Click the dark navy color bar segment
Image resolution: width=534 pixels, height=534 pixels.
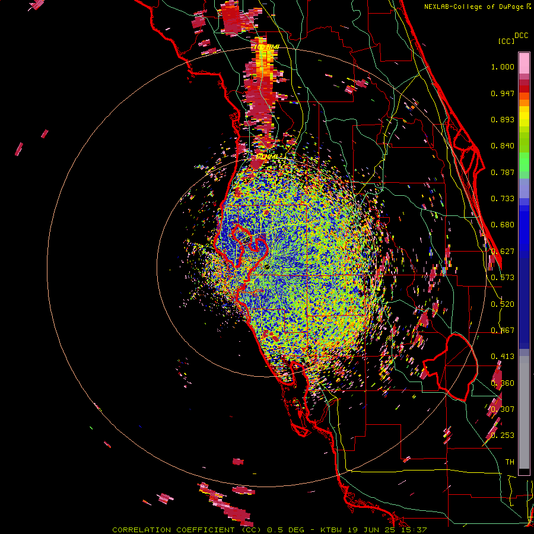click(524, 301)
